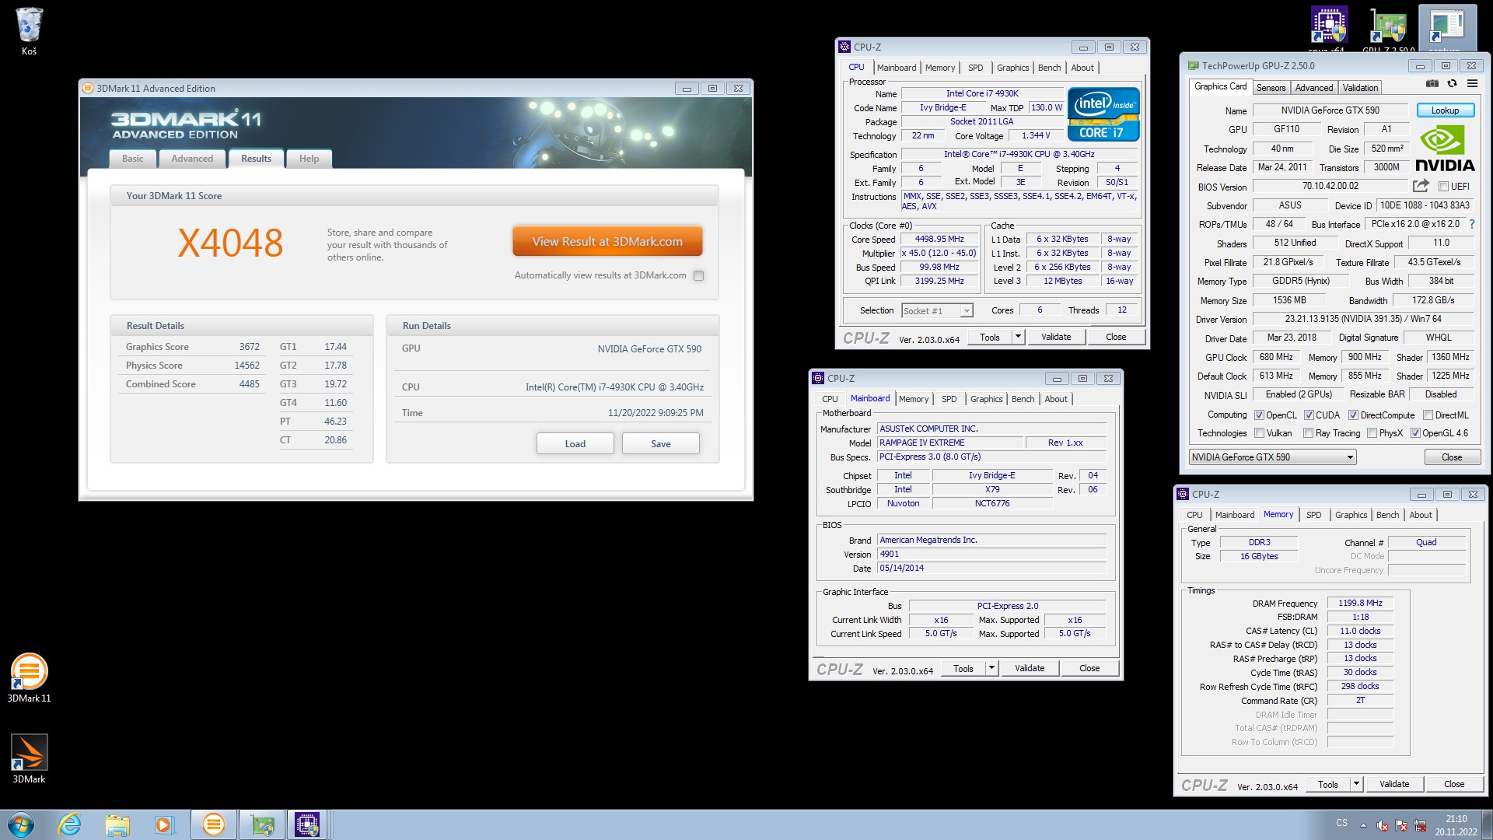Click the muted volume tray icon
This screenshot has height=840, width=1493.
point(1383,825)
